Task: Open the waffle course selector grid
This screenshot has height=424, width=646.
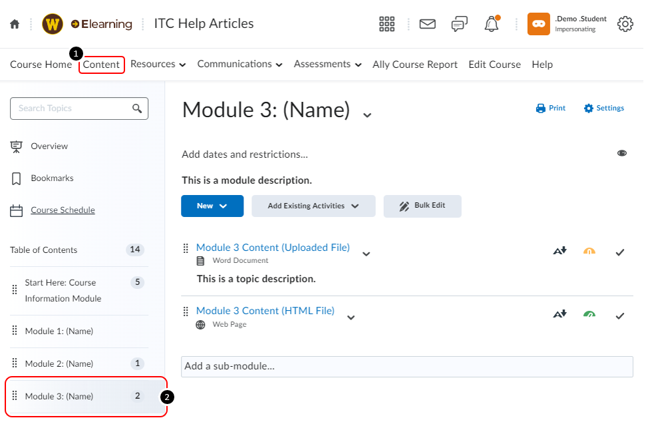Action: click(x=387, y=23)
